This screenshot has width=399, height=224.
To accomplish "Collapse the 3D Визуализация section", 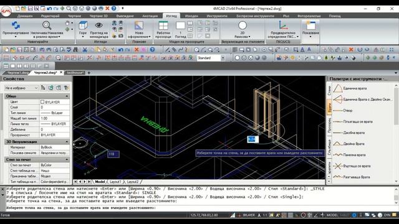I will tap(67, 142).
